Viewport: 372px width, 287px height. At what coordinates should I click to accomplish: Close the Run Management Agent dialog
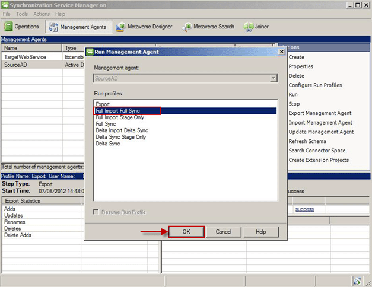281,52
